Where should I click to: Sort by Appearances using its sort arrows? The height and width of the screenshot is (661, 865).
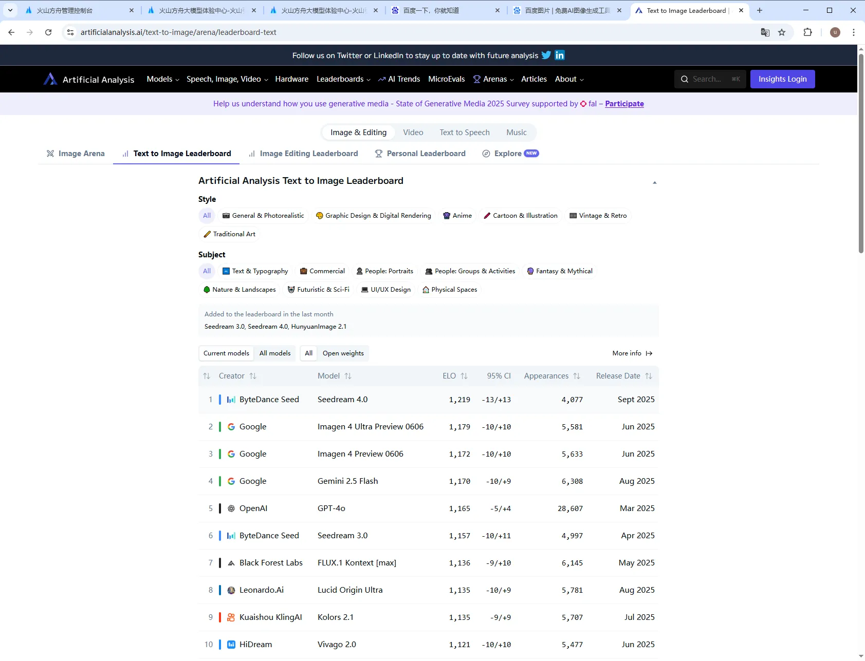[x=577, y=376]
